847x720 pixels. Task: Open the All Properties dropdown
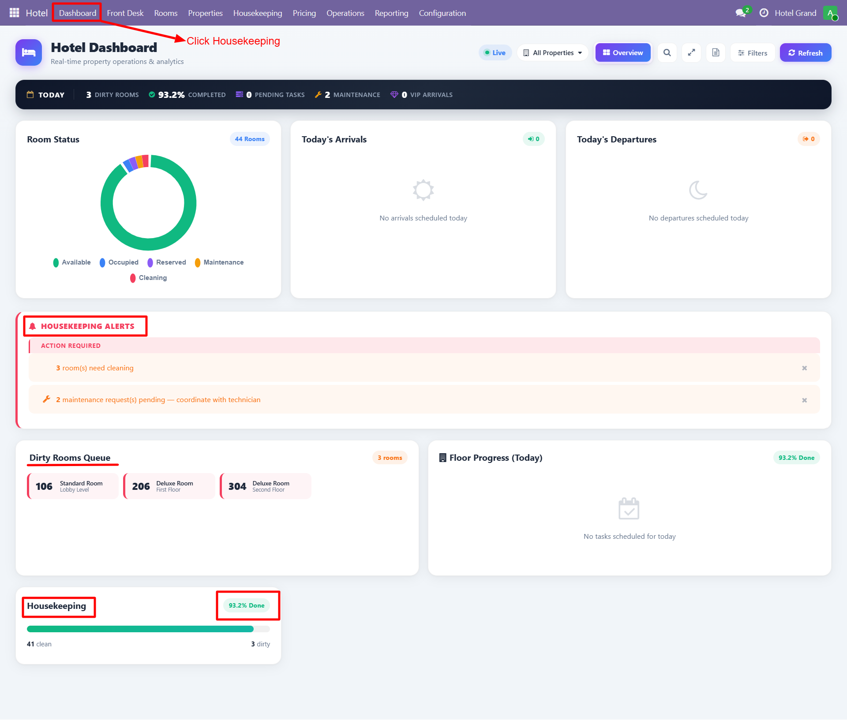click(552, 52)
